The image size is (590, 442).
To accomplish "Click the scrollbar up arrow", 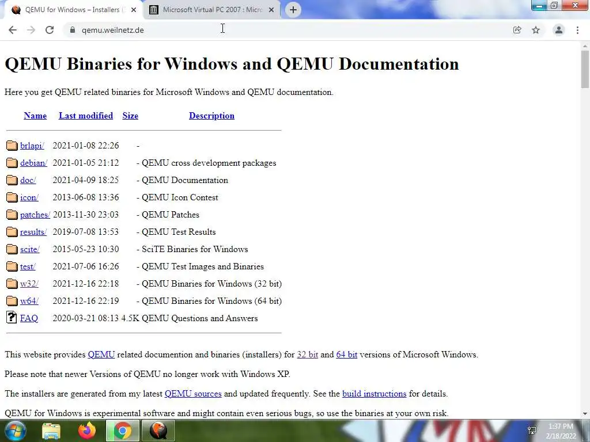I will pos(585,46).
